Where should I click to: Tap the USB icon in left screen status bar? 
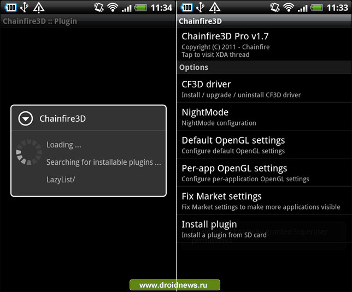click(24, 8)
